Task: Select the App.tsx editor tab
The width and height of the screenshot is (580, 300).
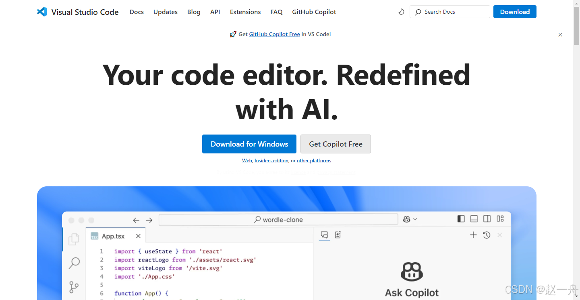Action: click(x=116, y=236)
